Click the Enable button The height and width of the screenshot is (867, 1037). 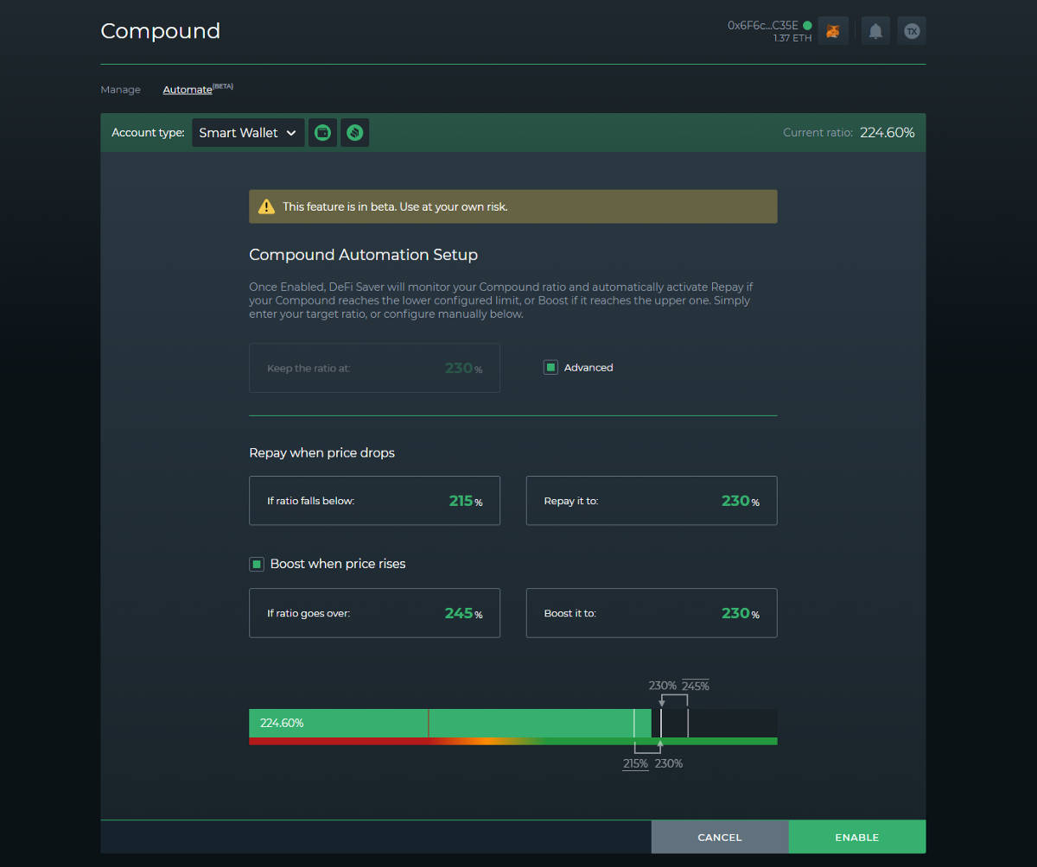pos(857,837)
